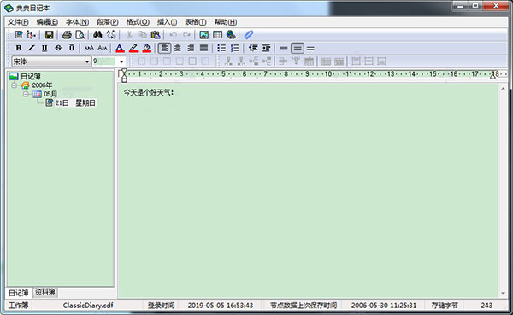This screenshot has width=513, height=315.
Task: Open print via the printer icon
Action: click(x=67, y=35)
